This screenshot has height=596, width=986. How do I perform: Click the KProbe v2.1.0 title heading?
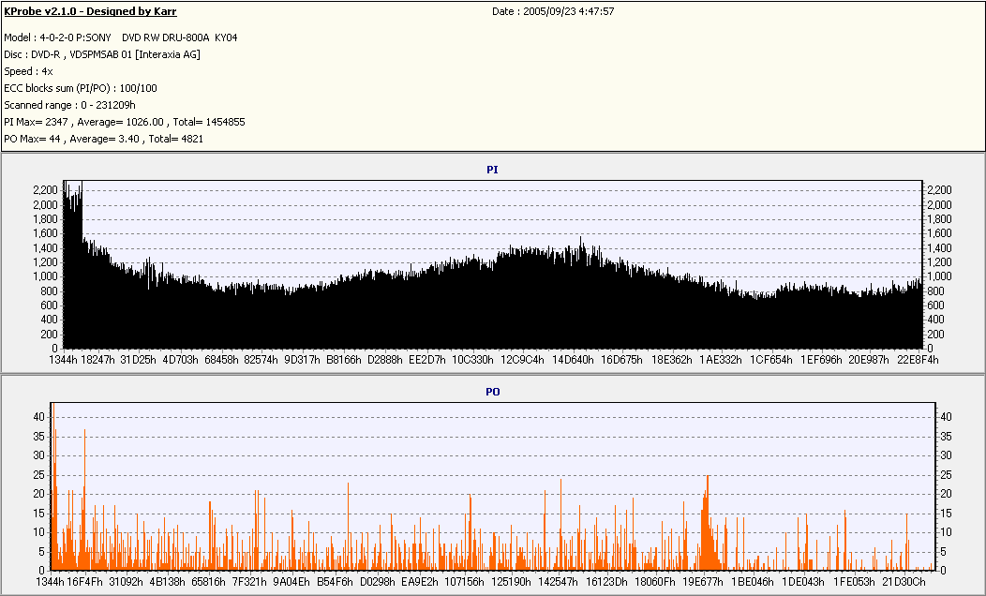[90, 11]
